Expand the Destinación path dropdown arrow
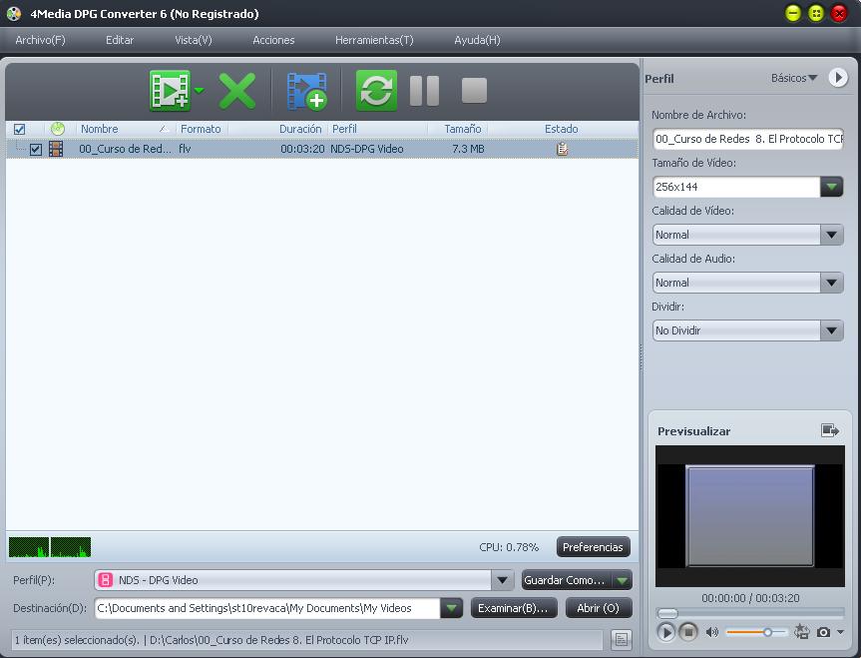 click(x=451, y=608)
